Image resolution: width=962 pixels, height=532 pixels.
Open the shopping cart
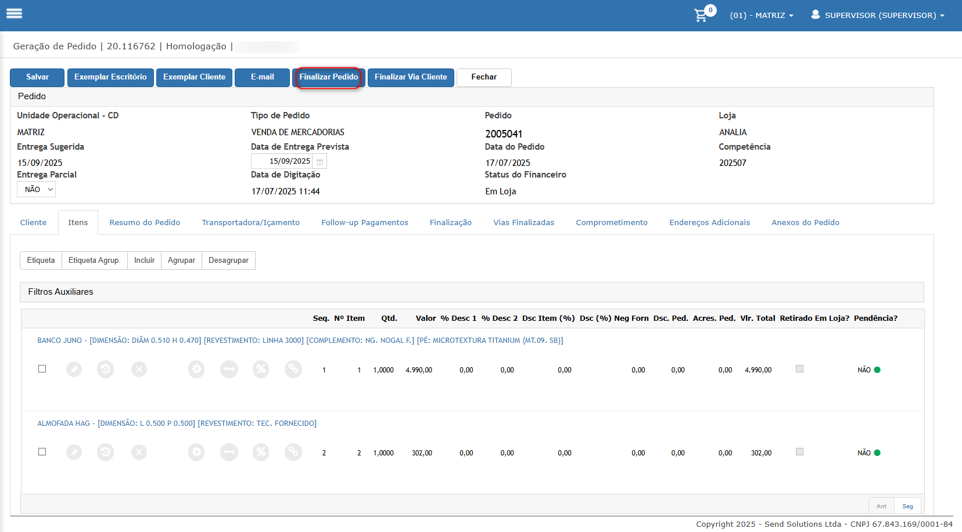click(702, 15)
